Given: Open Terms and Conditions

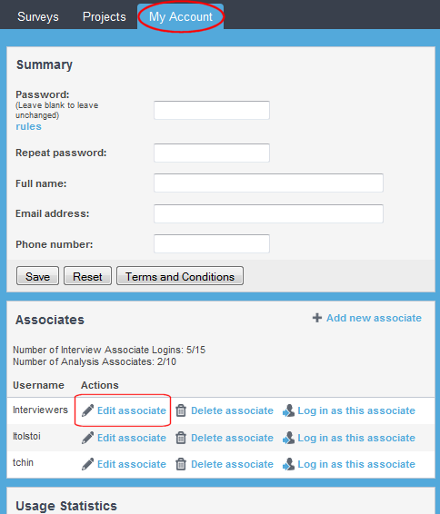Looking at the screenshot, I should (x=180, y=276).
